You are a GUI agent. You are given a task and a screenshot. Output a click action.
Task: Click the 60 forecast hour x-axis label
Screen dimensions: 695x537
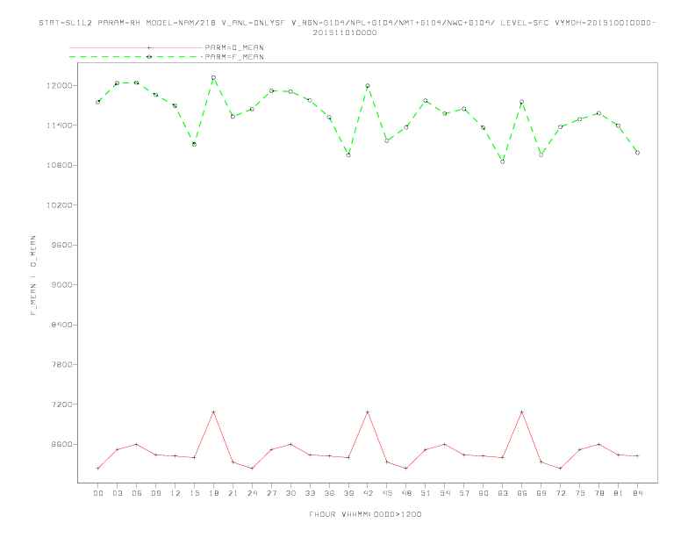click(484, 493)
